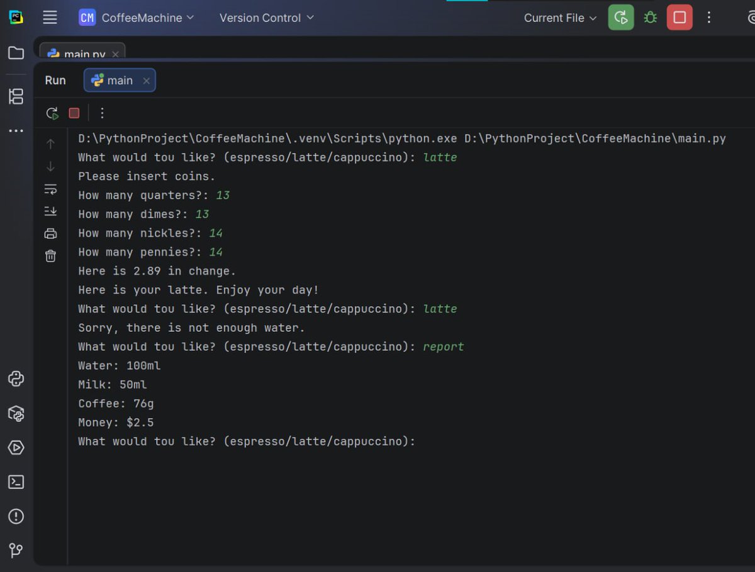The image size is (755, 572).
Task: Open the Current File run configuration dropdown
Action: point(560,18)
